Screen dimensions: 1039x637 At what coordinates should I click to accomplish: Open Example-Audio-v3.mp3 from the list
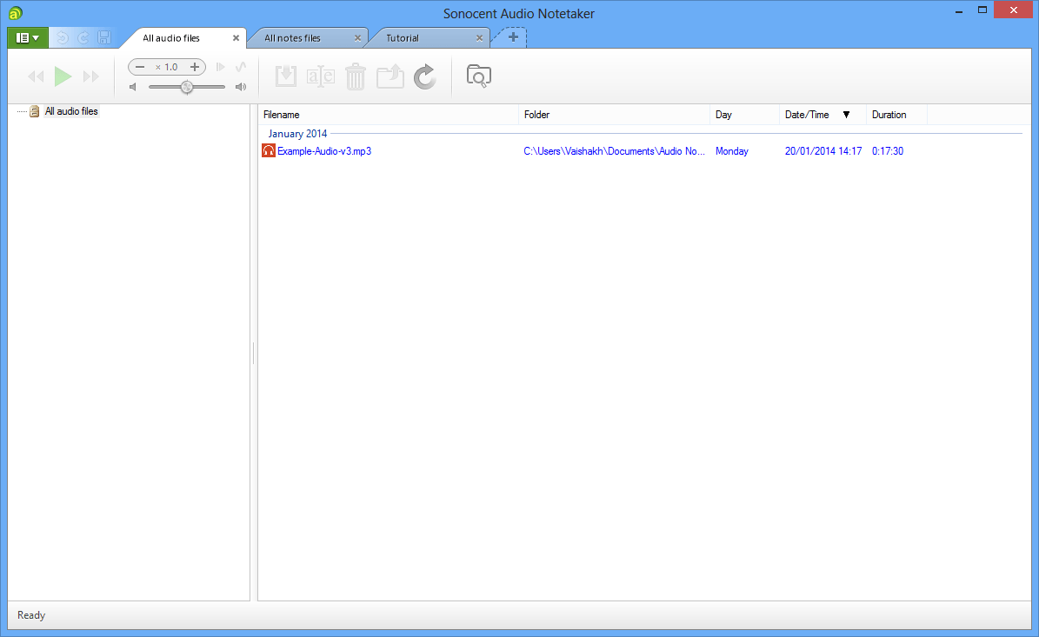[323, 150]
